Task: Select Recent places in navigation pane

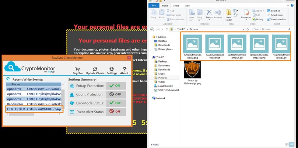Action: pyautogui.click(x=163, y=49)
